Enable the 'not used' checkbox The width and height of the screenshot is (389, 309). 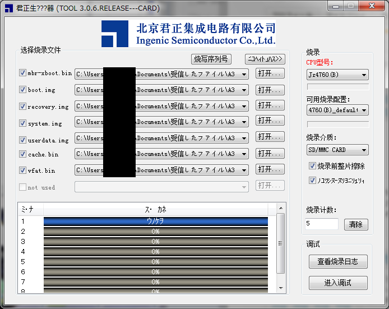pos(22,187)
